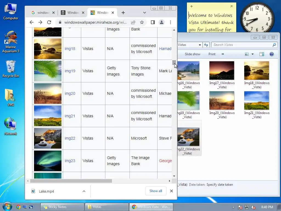Click the img22 rocky lake thumbnail in table
281x211 pixels.
[x=48, y=138]
